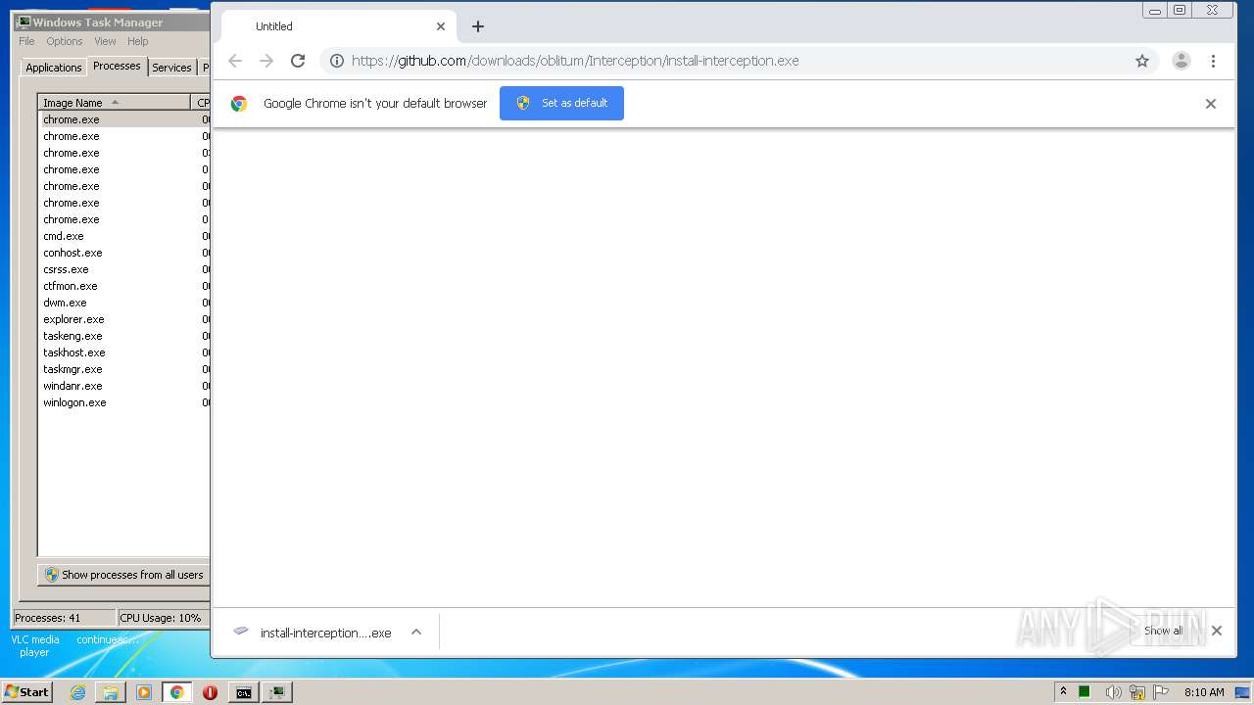Click CPU Usage: 10% status entry
The height and width of the screenshot is (705, 1254).
click(162, 618)
